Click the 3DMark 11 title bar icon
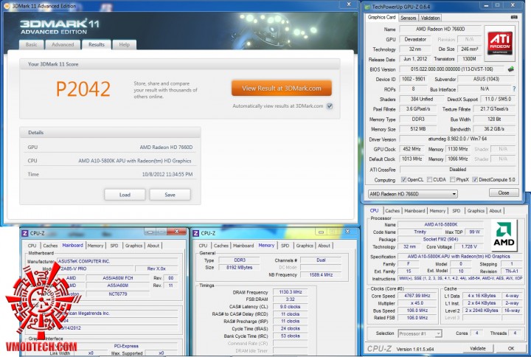The image size is (531, 357). 7,6
